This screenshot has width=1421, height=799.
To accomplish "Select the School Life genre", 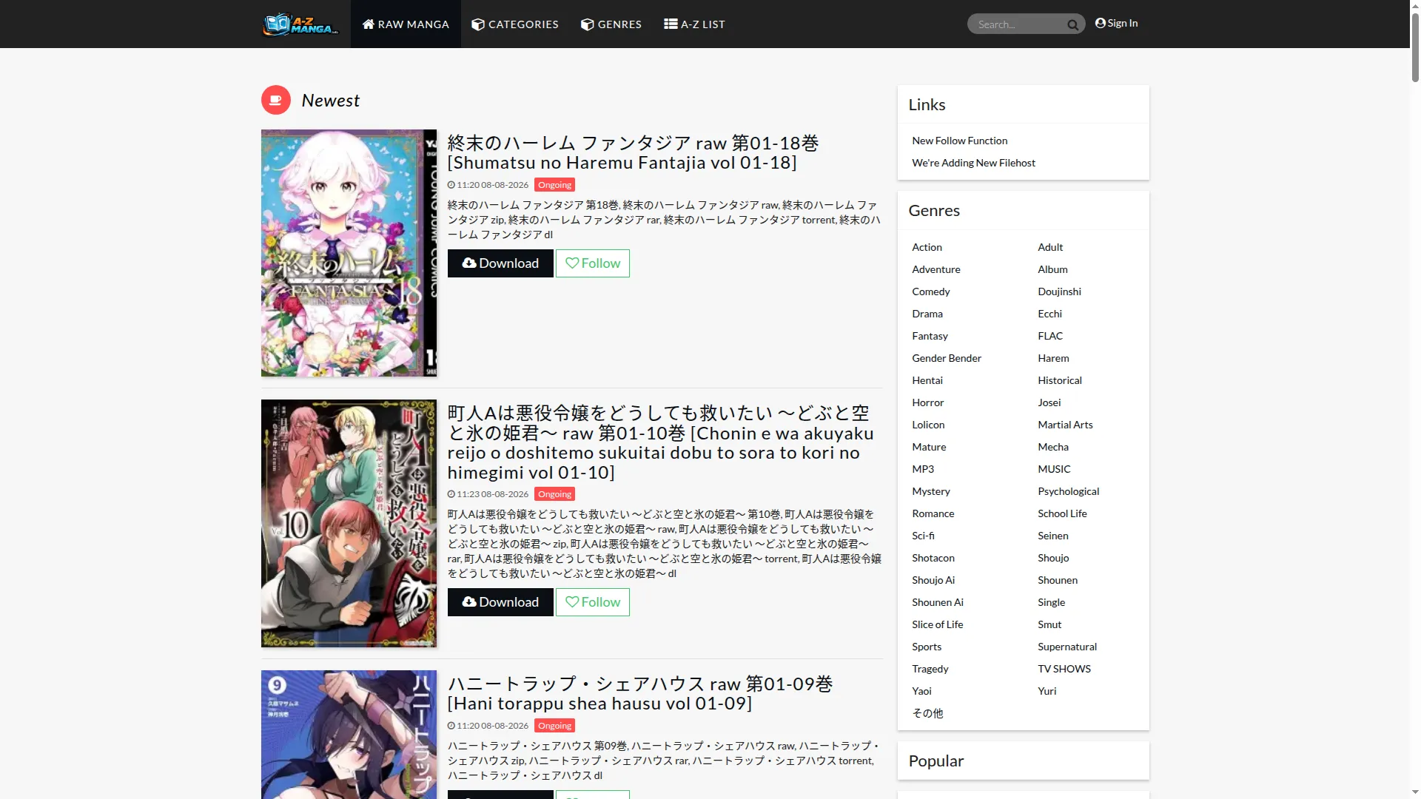I will click(x=1062, y=513).
